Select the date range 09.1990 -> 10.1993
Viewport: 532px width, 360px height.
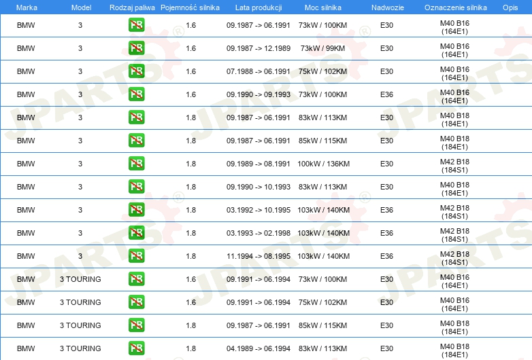259,187
